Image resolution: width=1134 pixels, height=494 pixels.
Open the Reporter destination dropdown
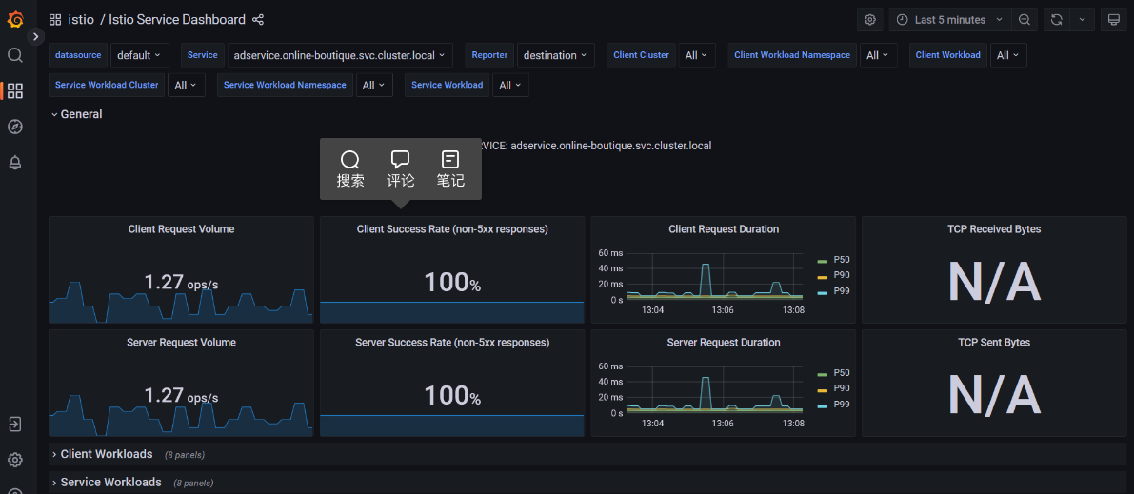tap(555, 55)
